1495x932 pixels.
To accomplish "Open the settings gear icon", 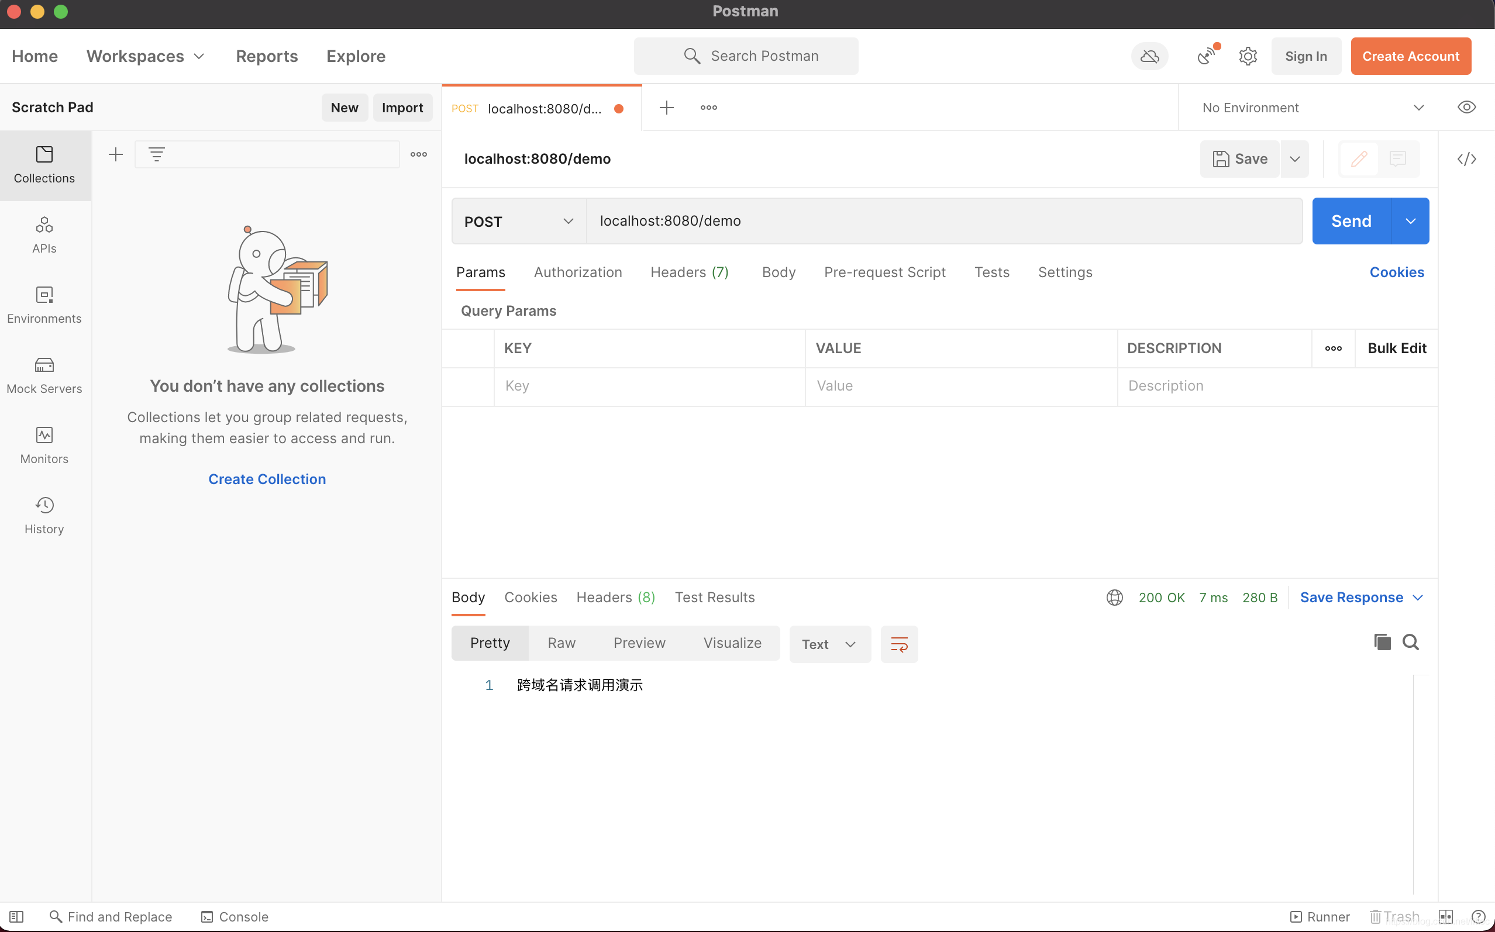I will tap(1248, 56).
